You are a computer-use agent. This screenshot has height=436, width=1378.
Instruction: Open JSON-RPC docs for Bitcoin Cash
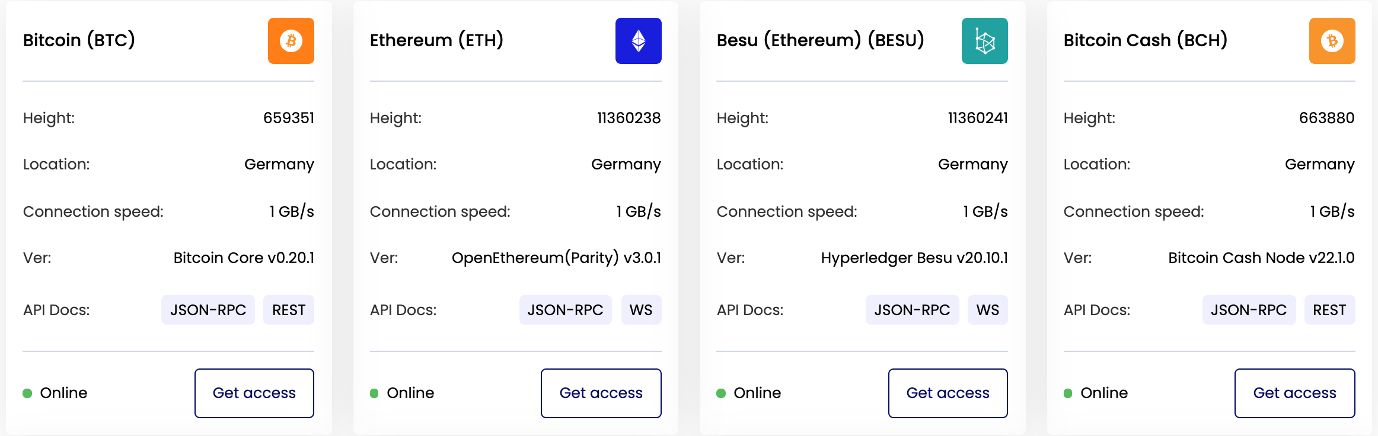pos(1249,310)
